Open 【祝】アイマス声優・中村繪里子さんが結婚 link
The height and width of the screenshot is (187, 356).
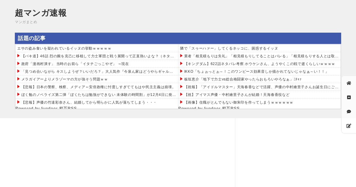click(x=237, y=95)
